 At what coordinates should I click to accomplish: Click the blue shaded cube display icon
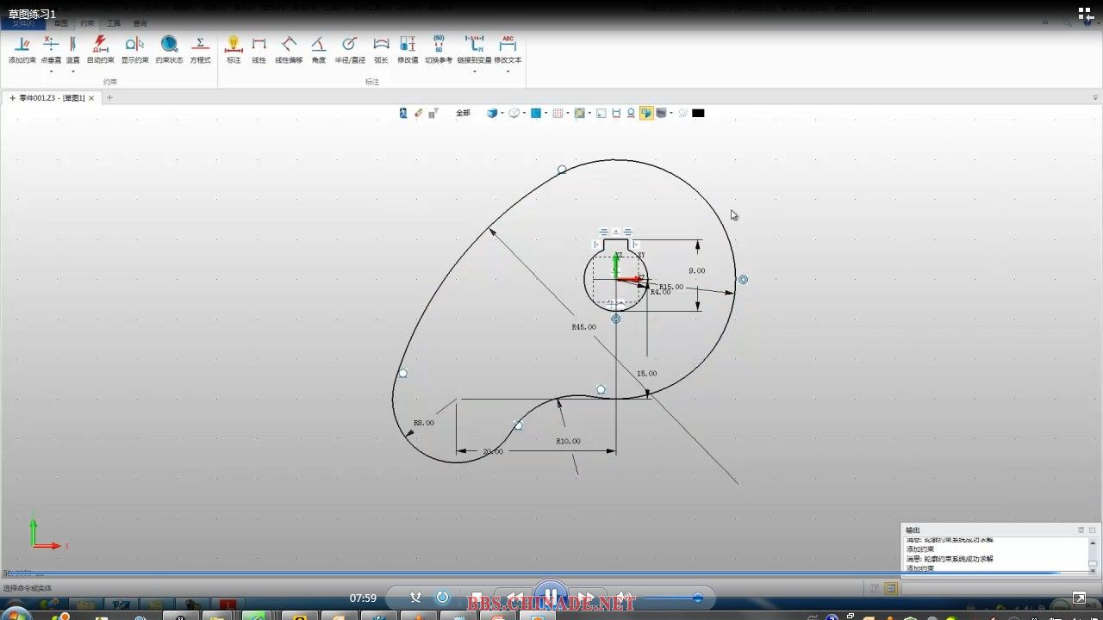pos(491,113)
